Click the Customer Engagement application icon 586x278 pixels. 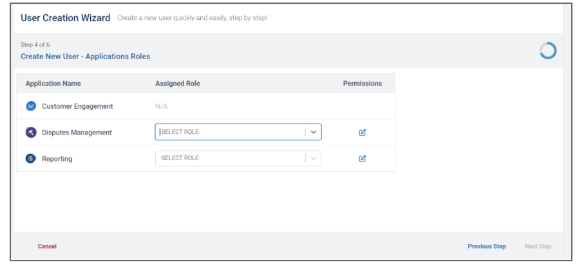coord(31,106)
